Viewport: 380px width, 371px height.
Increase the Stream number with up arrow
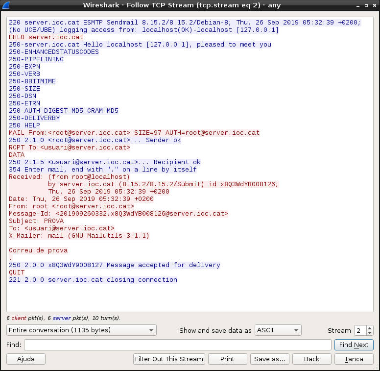(x=370, y=328)
